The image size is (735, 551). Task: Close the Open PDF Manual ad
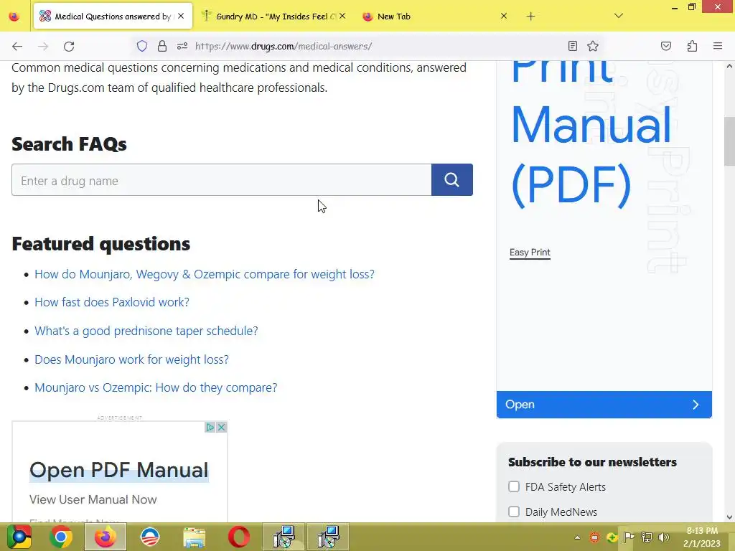(x=222, y=428)
